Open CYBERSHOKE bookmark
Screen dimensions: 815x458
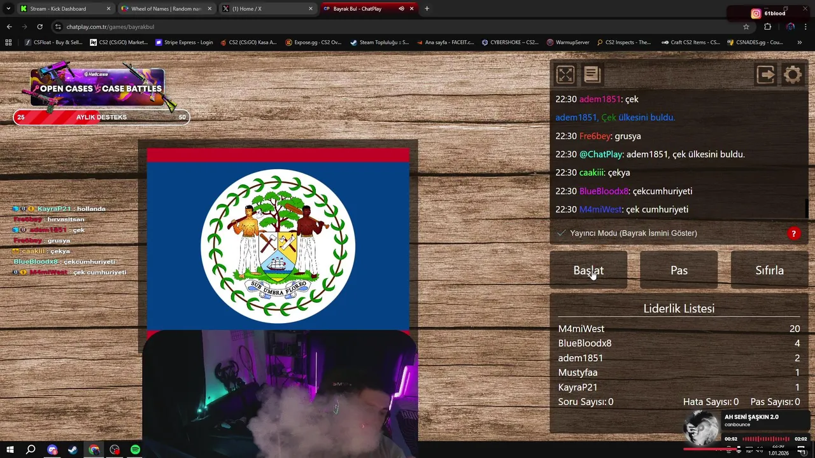click(511, 43)
